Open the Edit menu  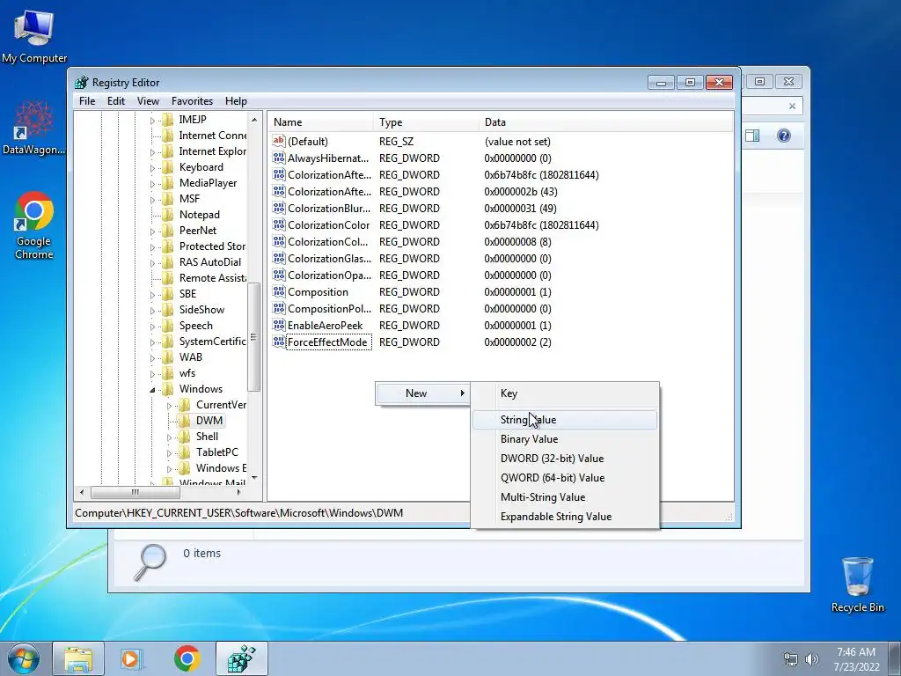[115, 101]
